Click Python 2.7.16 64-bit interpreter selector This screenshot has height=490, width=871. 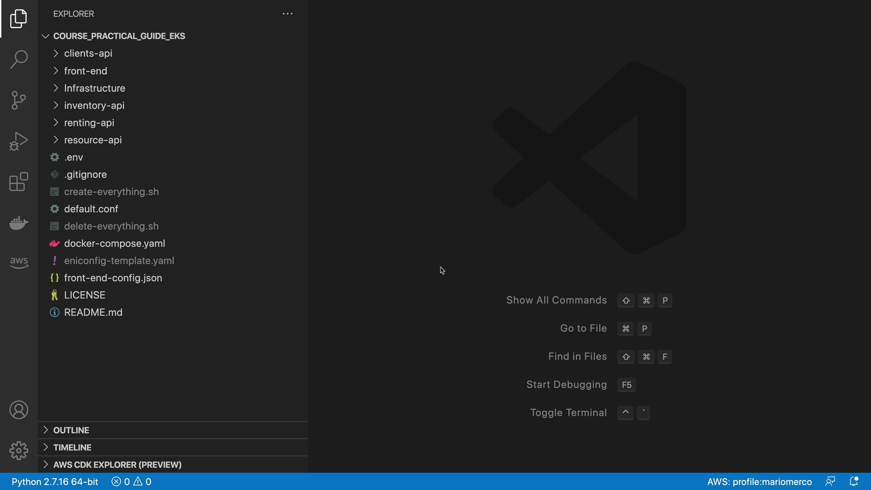point(55,482)
